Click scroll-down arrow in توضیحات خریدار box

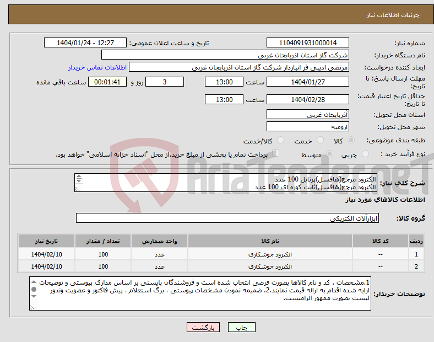(34, 297)
